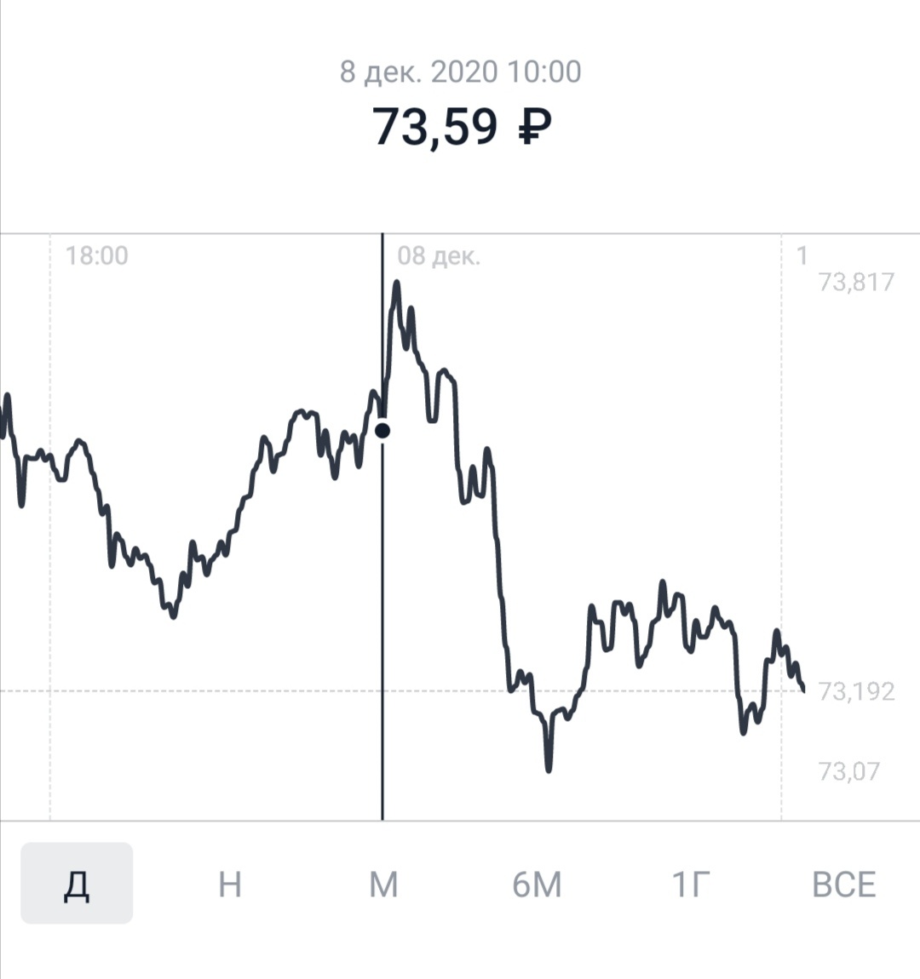Click the 73,192 current price label
920x979 pixels.
coord(856,691)
